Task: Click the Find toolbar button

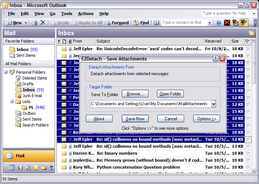Action: (141, 23)
